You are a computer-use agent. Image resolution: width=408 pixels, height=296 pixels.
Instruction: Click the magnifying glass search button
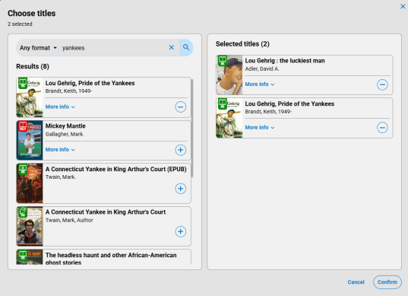pos(186,47)
